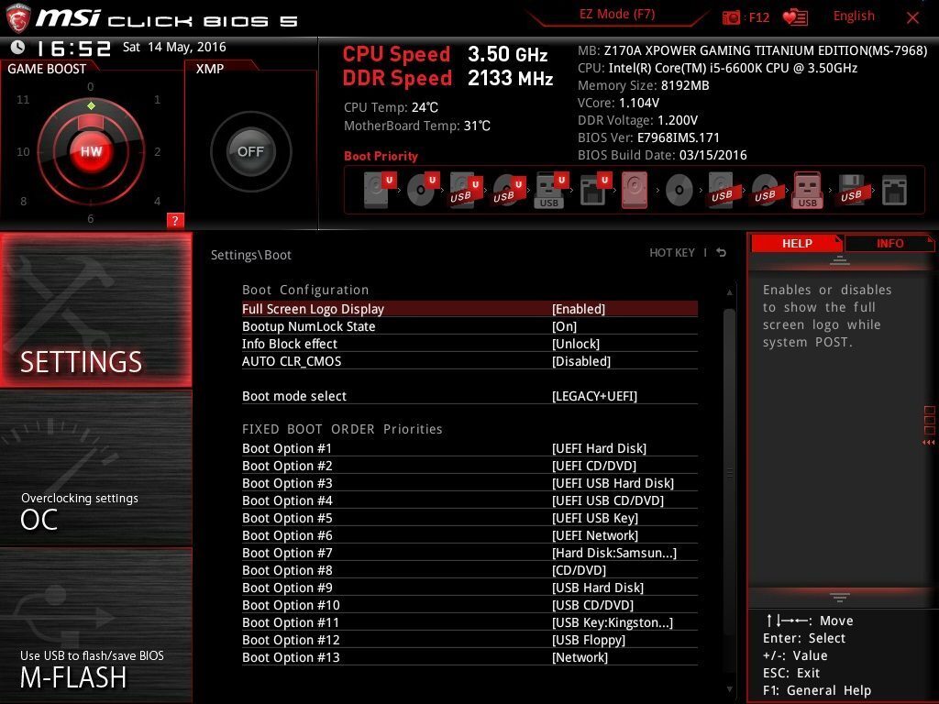Click the highlighted legacy hard disk boot icon
The width and height of the screenshot is (939, 704).
coord(635,191)
